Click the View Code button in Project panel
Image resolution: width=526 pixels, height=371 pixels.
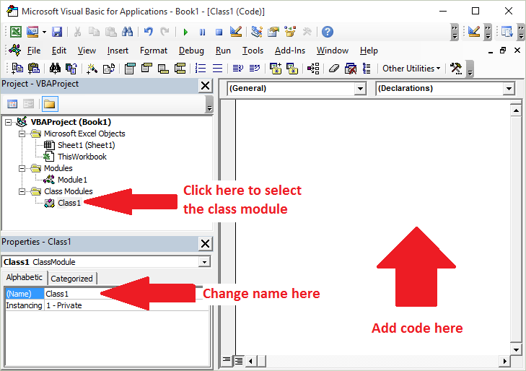(x=12, y=104)
